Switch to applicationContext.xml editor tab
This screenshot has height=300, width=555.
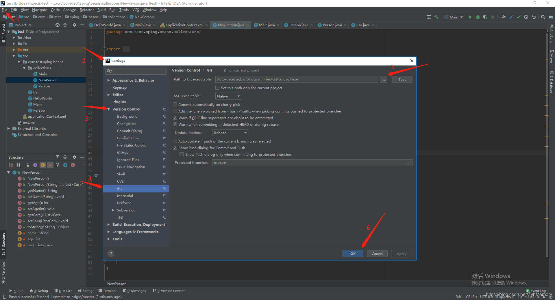pos(184,25)
